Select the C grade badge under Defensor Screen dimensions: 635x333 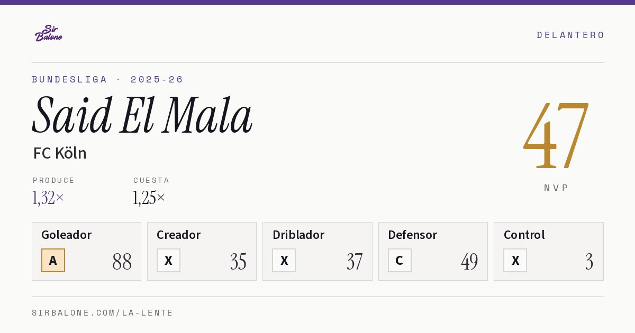400,260
